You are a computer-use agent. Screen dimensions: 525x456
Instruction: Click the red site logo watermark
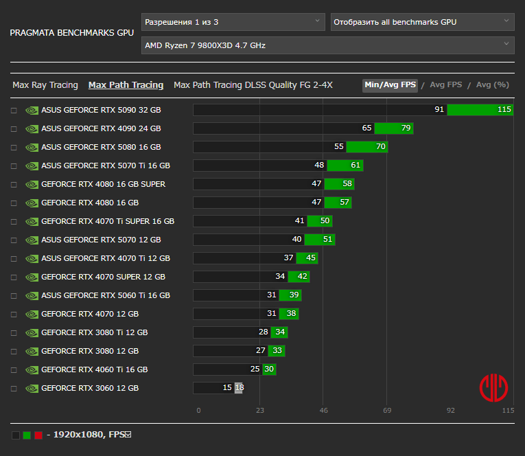tap(493, 387)
